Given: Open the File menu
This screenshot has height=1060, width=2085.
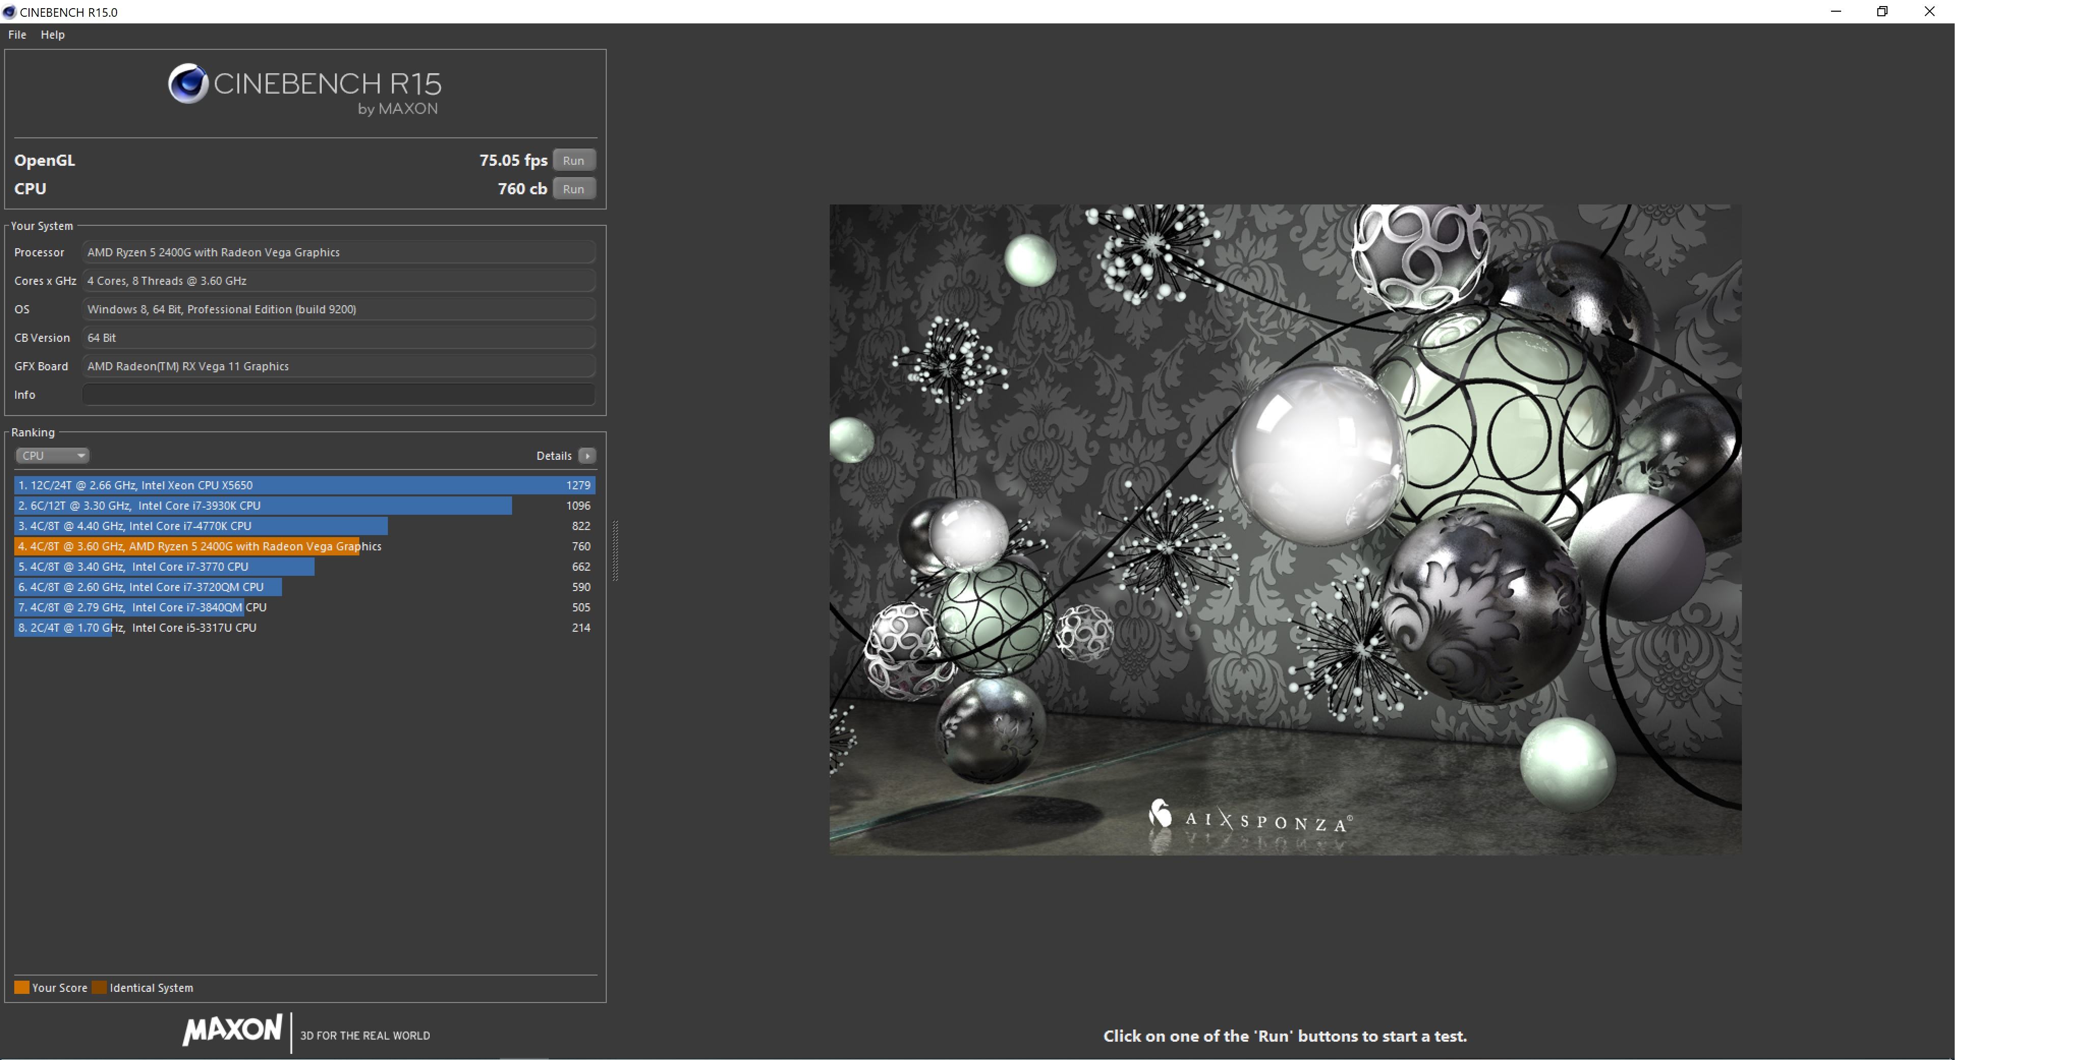Looking at the screenshot, I should pyautogui.click(x=17, y=35).
